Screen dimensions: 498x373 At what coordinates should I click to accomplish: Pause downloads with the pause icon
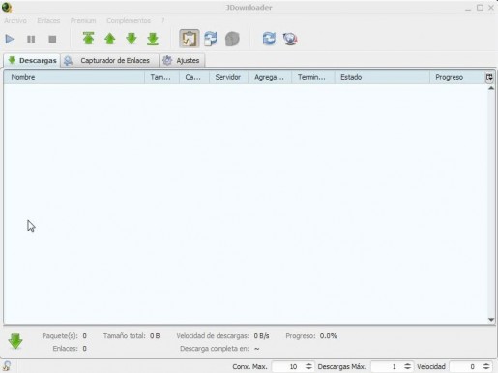tap(31, 39)
